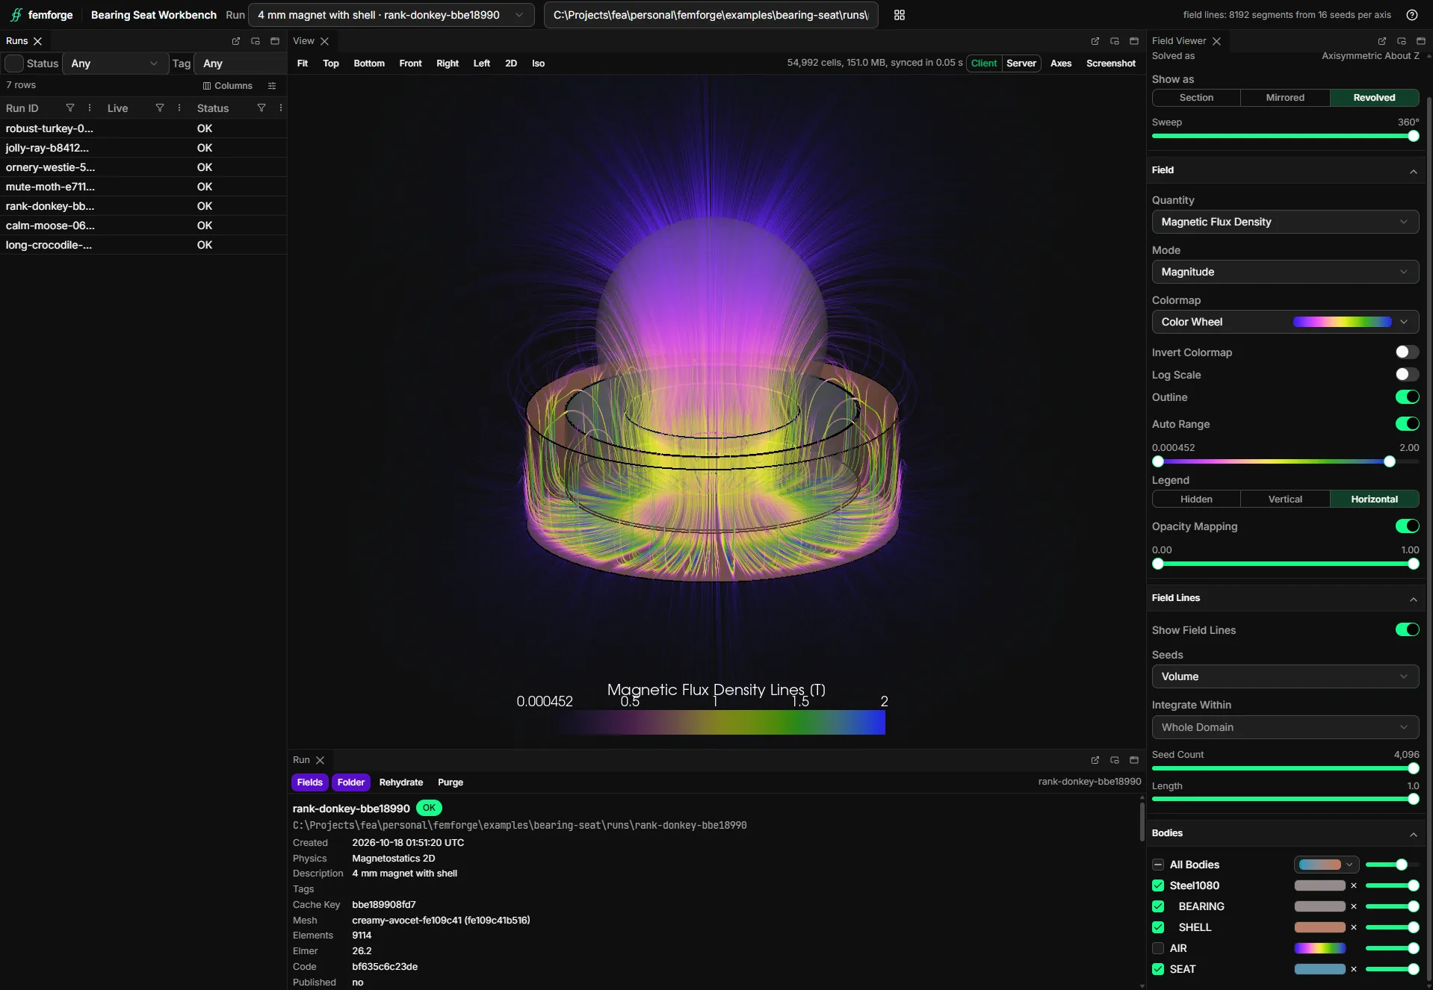
Task: Select Mirrored display mode
Action: (x=1285, y=98)
